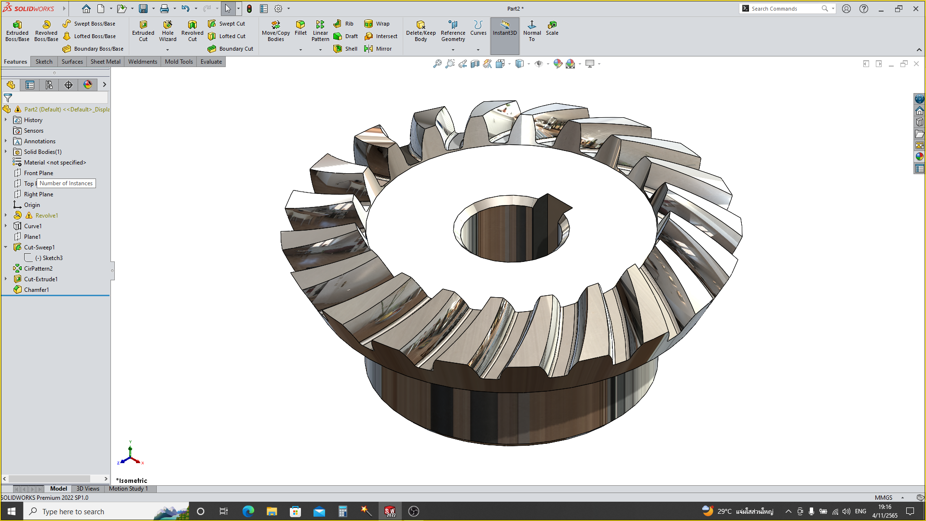
Task: Switch to the Sheet Metal tab
Action: point(106,62)
